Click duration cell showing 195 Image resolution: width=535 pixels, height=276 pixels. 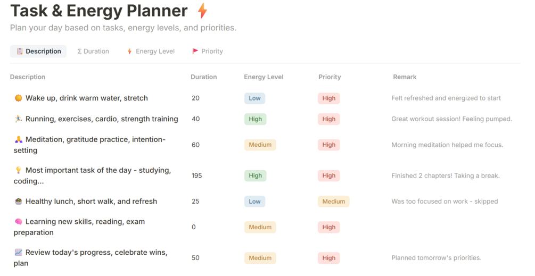coord(197,176)
